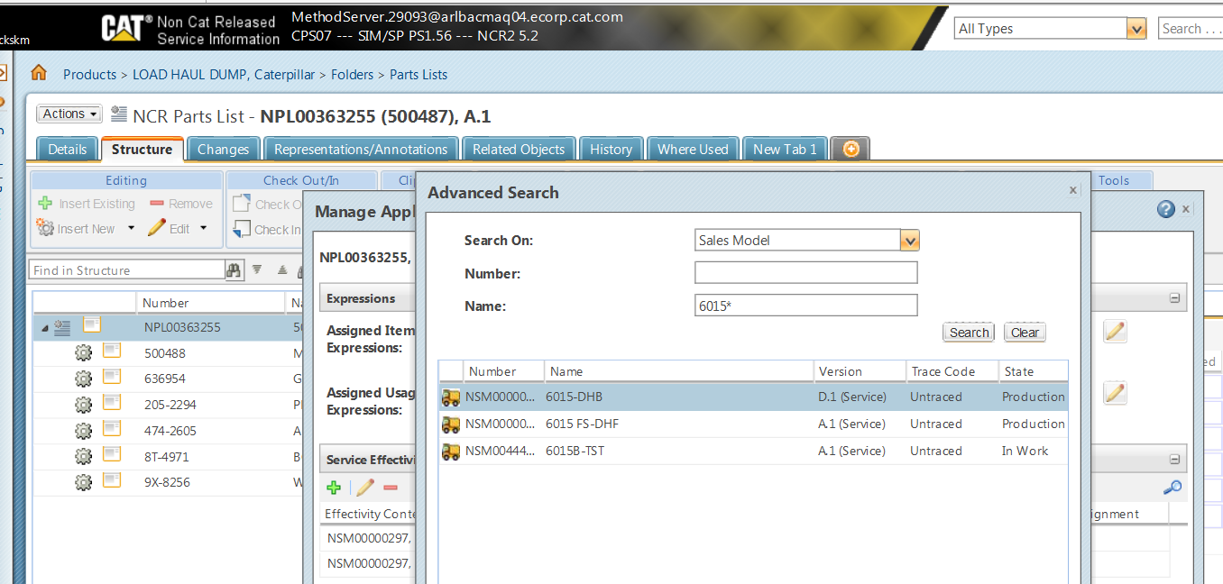
Task: Click the blue help question mark icon
Action: [1165, 209]
